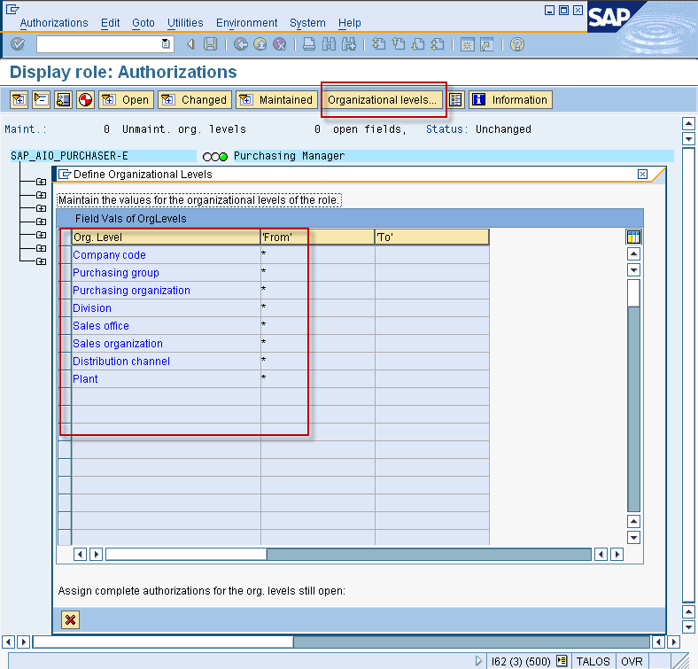This screenshot has height=669, width=698.
Task: Click the yellow Exit arrow icon
Action: click(260, 44)
